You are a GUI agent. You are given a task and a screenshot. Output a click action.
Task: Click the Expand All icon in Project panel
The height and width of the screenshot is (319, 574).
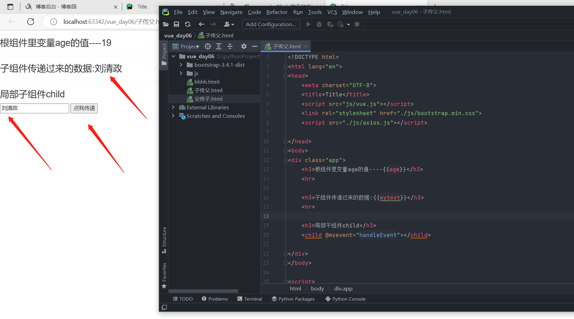[219, 46]
